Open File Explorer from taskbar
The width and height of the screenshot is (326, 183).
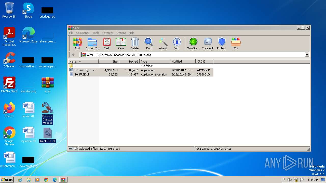[29, 180]
